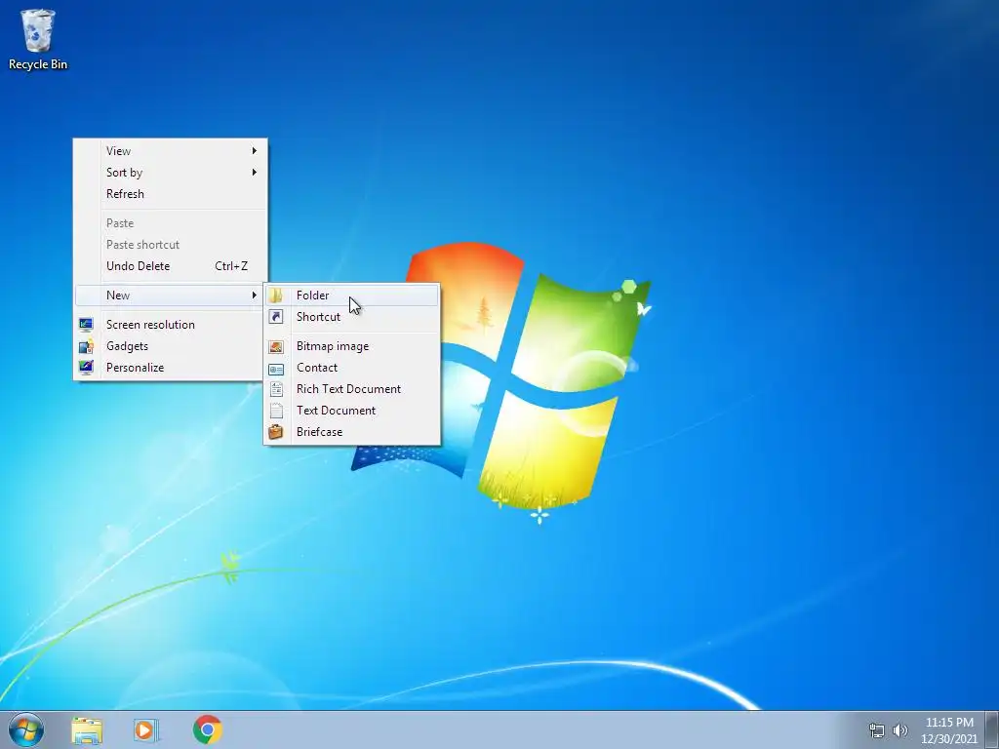This screenshot has height=749, width=999.
Task: Choose Rich Text Document in the submenu
Action: click(x=351, y=389)
